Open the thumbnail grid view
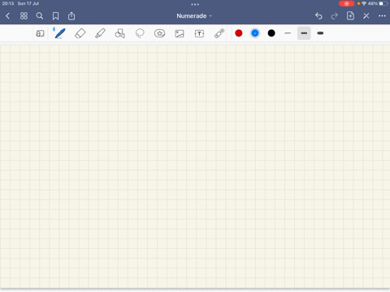The height and width of the screenshot is (292, 390). coord(24,16)
